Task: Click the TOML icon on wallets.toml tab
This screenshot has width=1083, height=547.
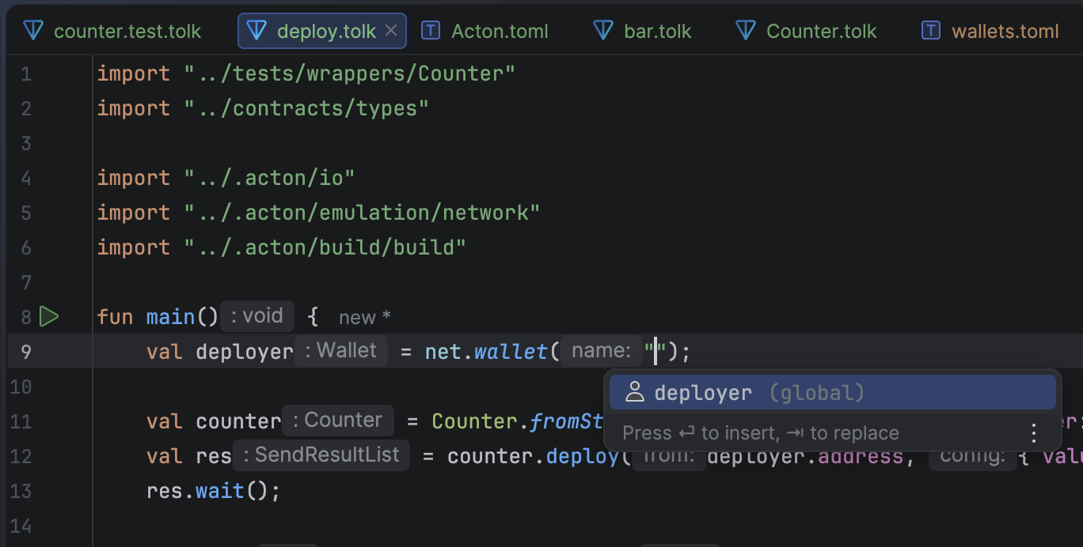Action: pos(931,31)
